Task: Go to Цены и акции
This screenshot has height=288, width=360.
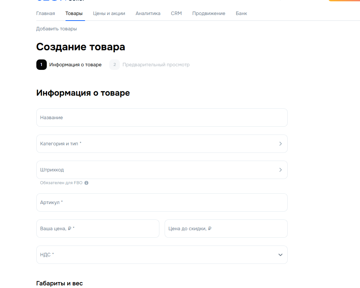Action: click(x=109, y=13)
